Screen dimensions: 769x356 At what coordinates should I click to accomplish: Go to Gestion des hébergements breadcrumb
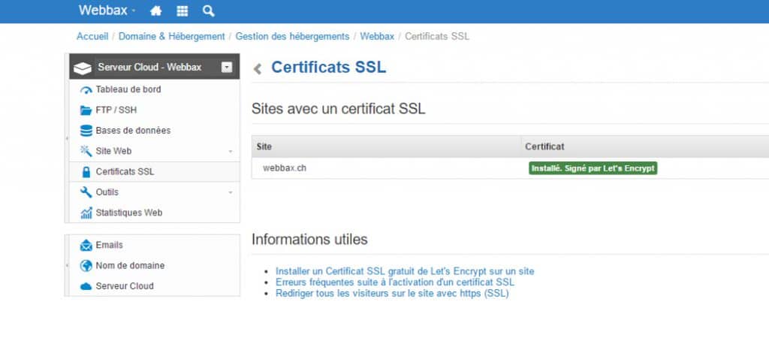tap(292, 36)
